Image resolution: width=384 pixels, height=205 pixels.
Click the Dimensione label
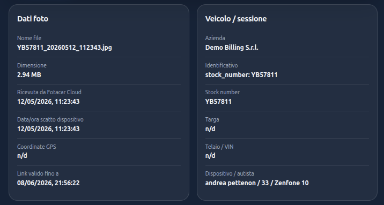coord(32,65)
